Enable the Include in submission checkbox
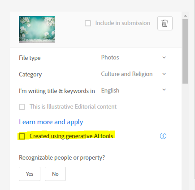This screenshot has height=190, width=195. point(88,23)
